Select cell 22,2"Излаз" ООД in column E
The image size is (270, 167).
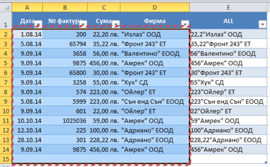228,34
